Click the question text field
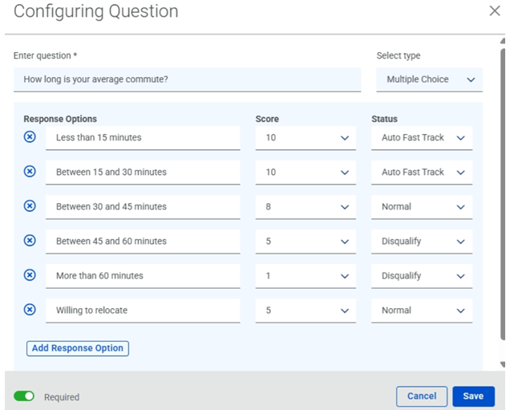This screenshot has width=506, height=410. (187, 79)
